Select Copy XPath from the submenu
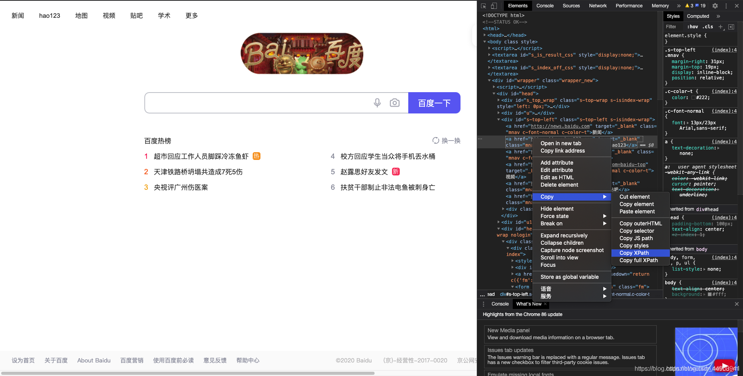 [634, 253]
